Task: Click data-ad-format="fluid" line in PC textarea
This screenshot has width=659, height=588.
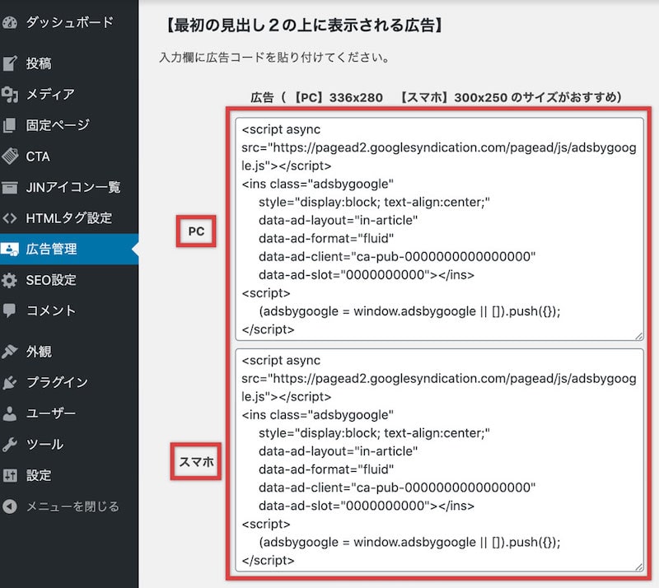Action: [326, 238]
